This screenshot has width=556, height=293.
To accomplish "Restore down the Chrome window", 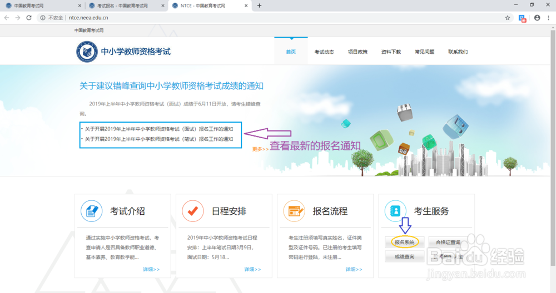I will click(532, 4).
